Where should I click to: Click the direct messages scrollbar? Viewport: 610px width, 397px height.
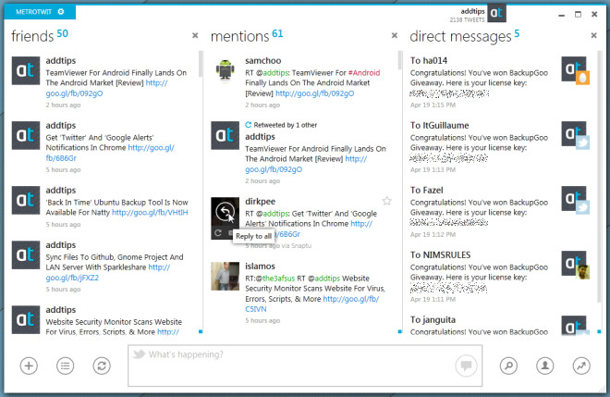tap(599, 177)
